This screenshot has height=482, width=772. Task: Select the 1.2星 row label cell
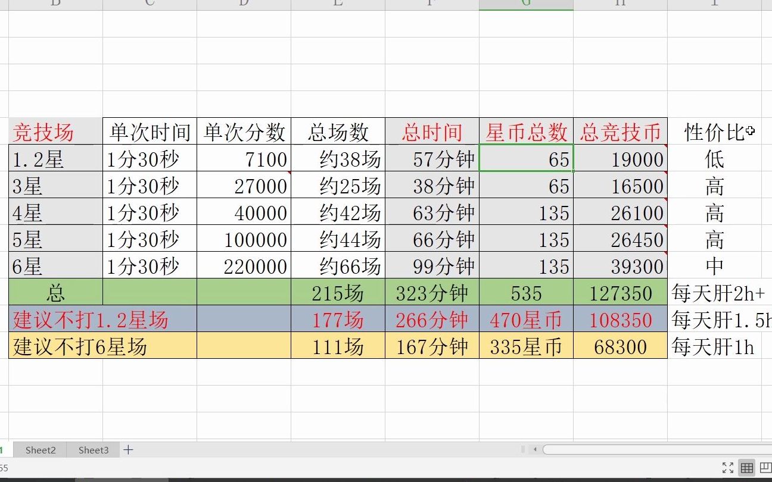click(x=55, y=158)
